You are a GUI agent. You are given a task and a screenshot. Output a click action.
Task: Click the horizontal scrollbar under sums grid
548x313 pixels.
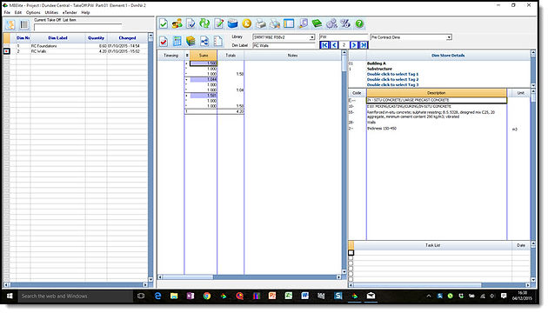250,277
